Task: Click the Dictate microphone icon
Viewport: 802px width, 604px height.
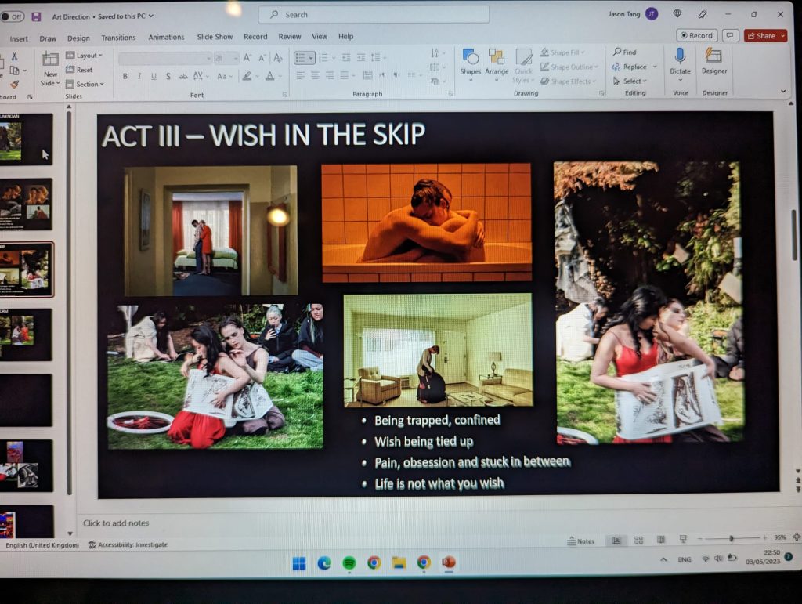Action: click(681, 56)
